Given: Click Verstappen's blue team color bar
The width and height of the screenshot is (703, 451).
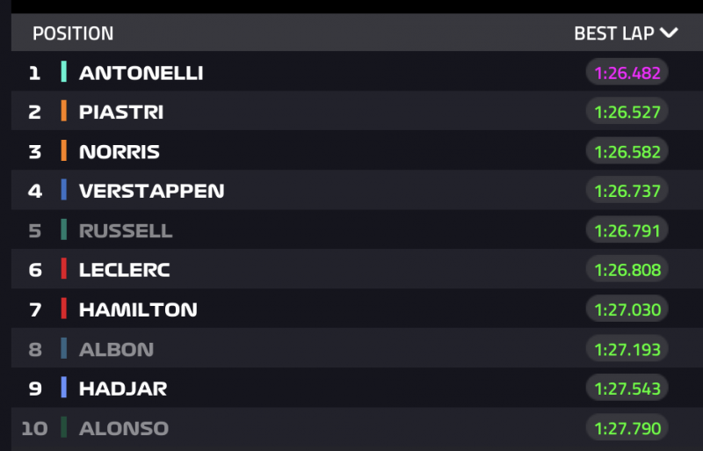Looking at the screenshot, I should 64,191.
